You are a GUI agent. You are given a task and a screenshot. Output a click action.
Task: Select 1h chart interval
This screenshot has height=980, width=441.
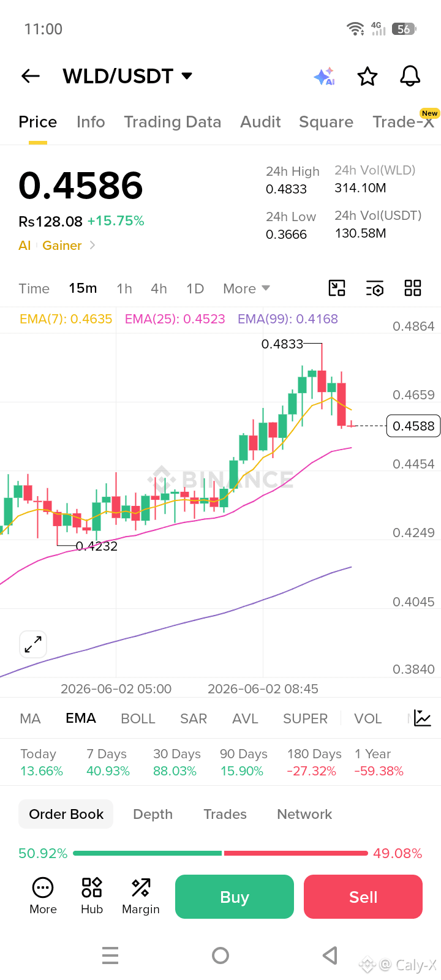click(124, 288)
